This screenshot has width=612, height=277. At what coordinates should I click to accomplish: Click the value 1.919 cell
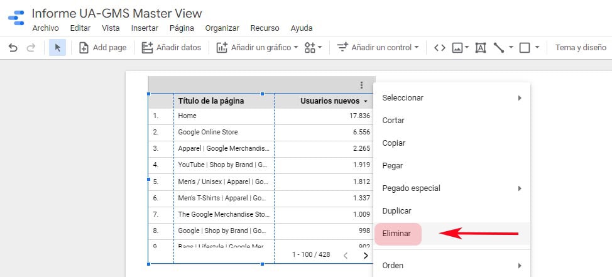361,165
